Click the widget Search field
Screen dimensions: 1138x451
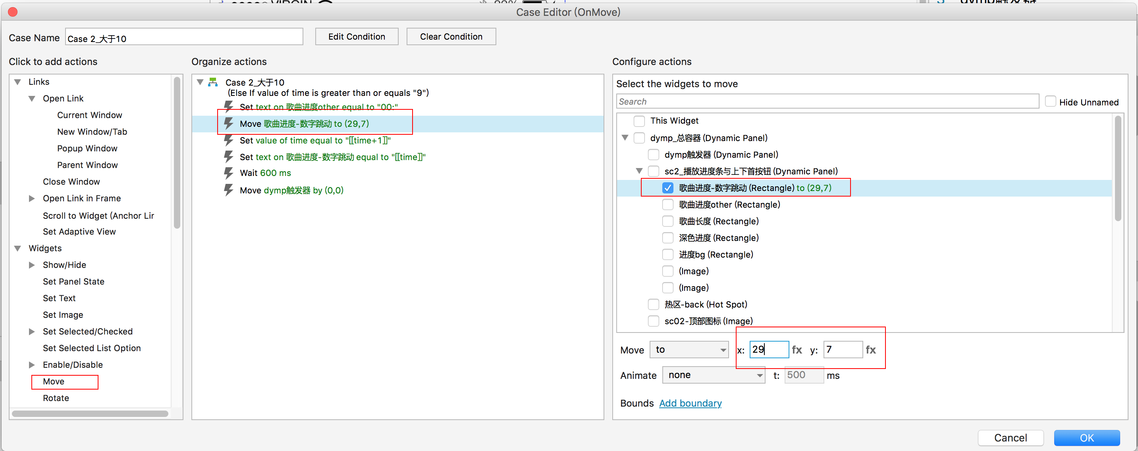[827, 101]
